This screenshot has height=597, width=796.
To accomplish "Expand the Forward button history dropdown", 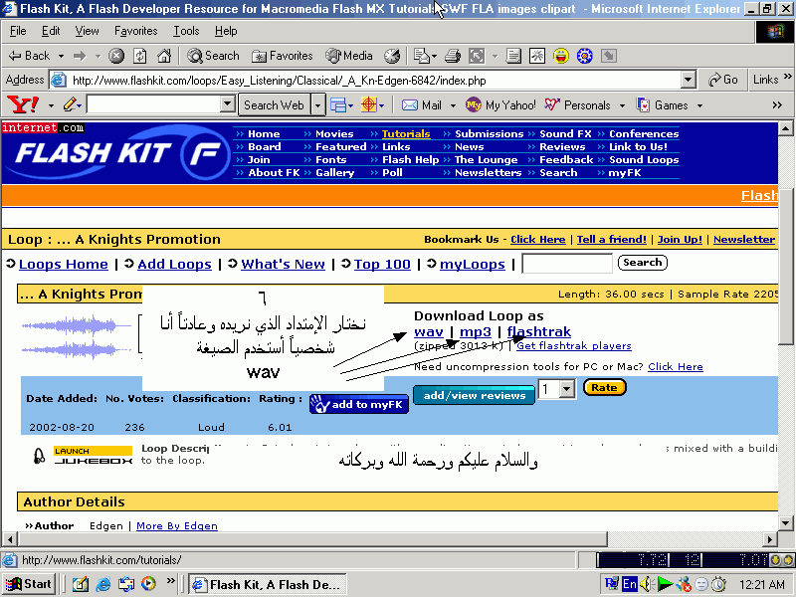I will coord(98,56).
